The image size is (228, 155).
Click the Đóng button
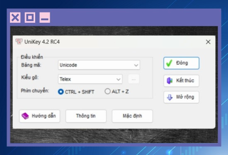181,63
